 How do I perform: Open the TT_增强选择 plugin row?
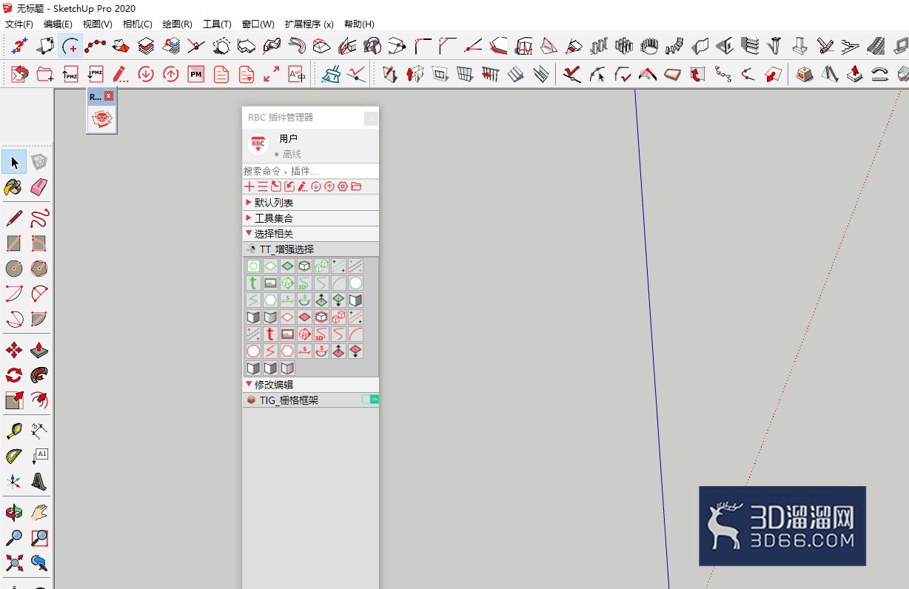[x=310, y=249]
